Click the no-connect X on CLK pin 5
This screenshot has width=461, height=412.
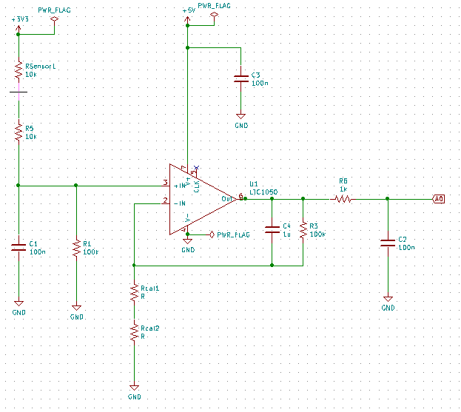[196, 167]
